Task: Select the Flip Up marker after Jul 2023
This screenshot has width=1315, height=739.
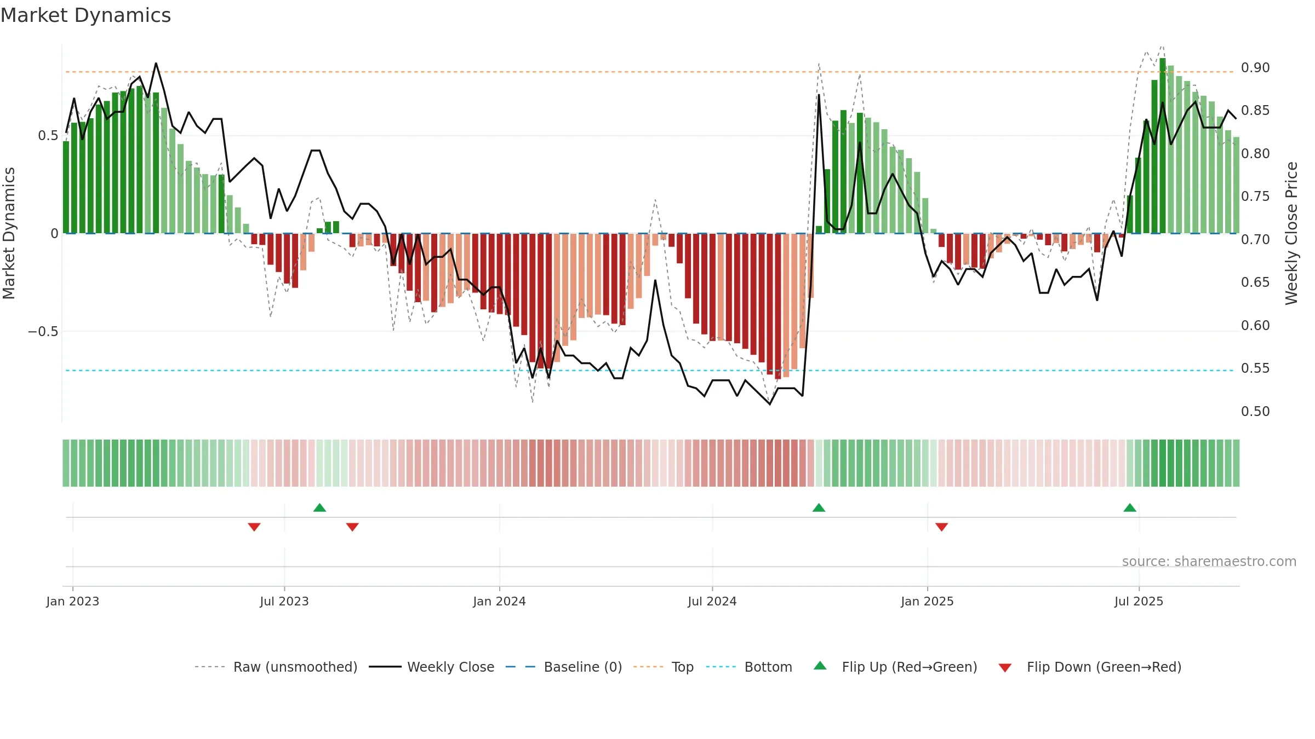Action: [319, 507]
